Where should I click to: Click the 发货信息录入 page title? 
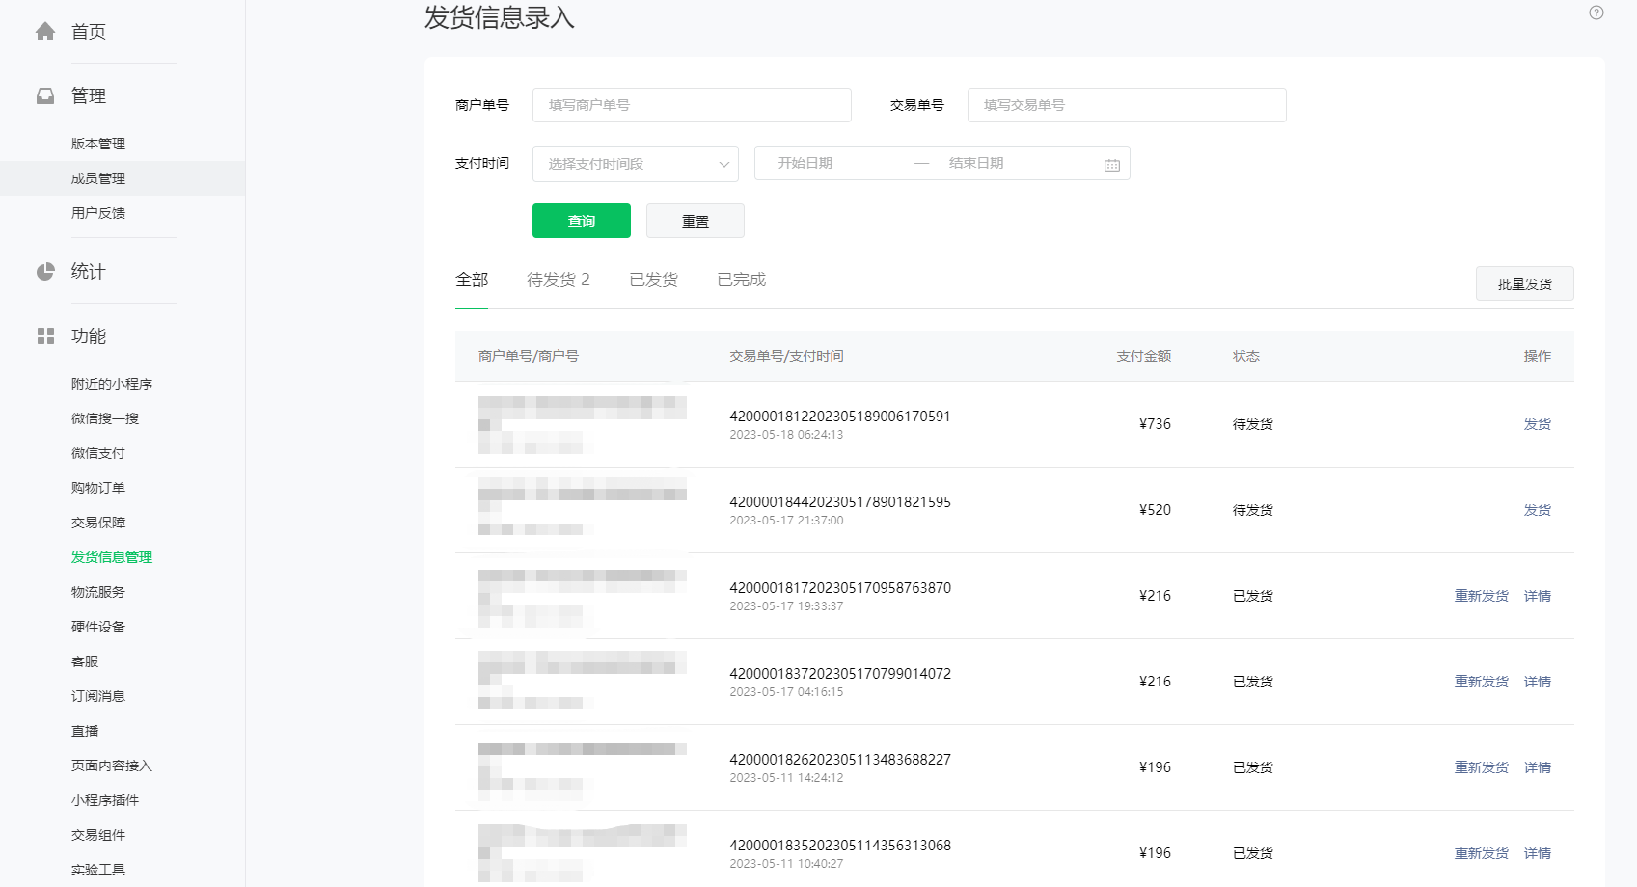pyautogui.click(x=500, y=17)
